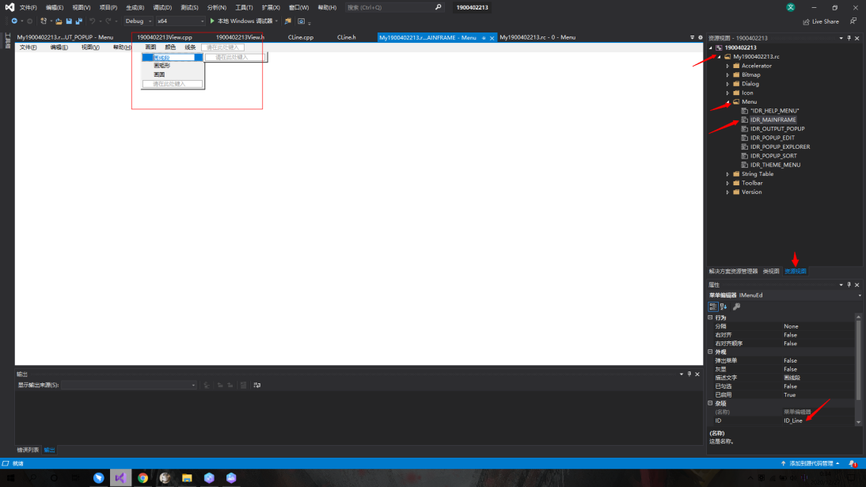Viewport: 866px width, 487px height.
Task: Open the File Explorer icon in taskbar
Action: click(x=187, y=478)
